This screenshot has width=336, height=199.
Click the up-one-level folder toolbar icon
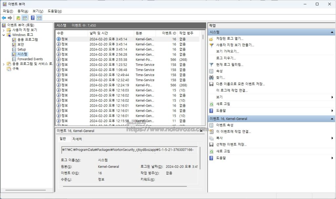[x=18, y=18]
